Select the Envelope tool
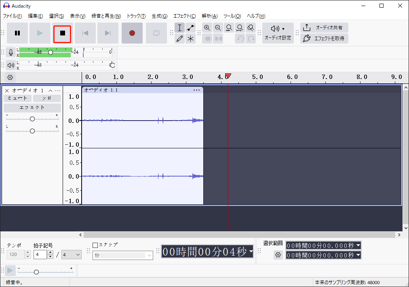The width and height of the screenshot is (409, 287). click(191, 28)
